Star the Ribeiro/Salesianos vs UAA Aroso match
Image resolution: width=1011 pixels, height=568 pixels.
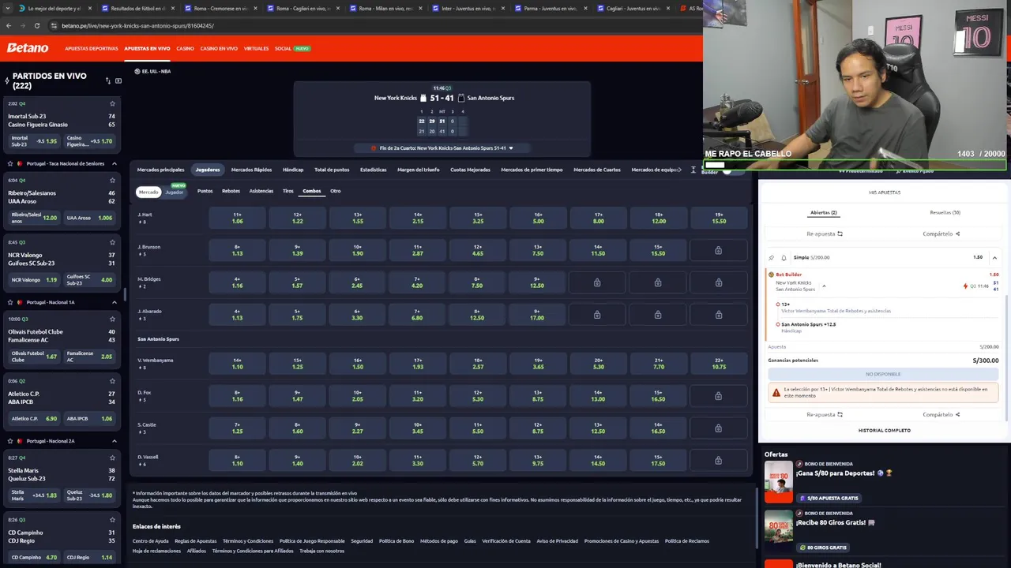coord(112,180)
